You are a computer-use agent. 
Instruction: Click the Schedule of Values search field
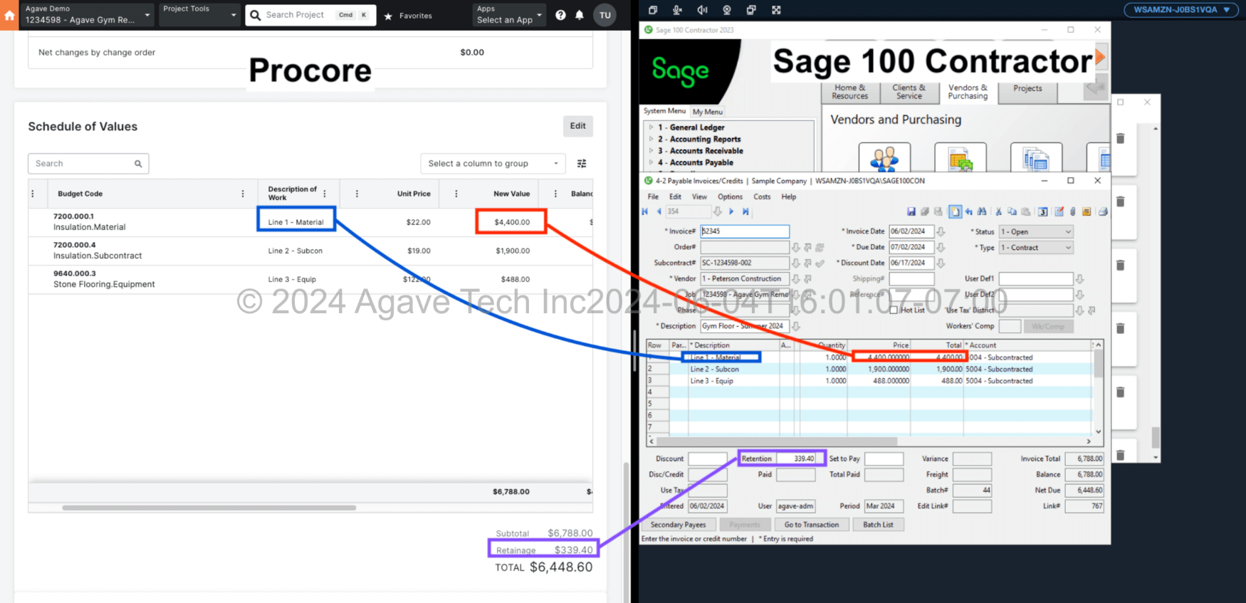tap(88, 164)
